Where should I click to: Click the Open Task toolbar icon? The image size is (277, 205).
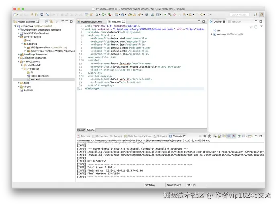134,15
